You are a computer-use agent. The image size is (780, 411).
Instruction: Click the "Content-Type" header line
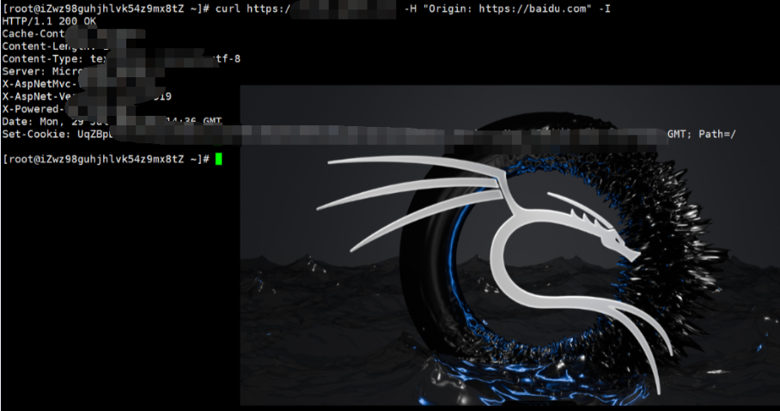click(x=121, y=59)
